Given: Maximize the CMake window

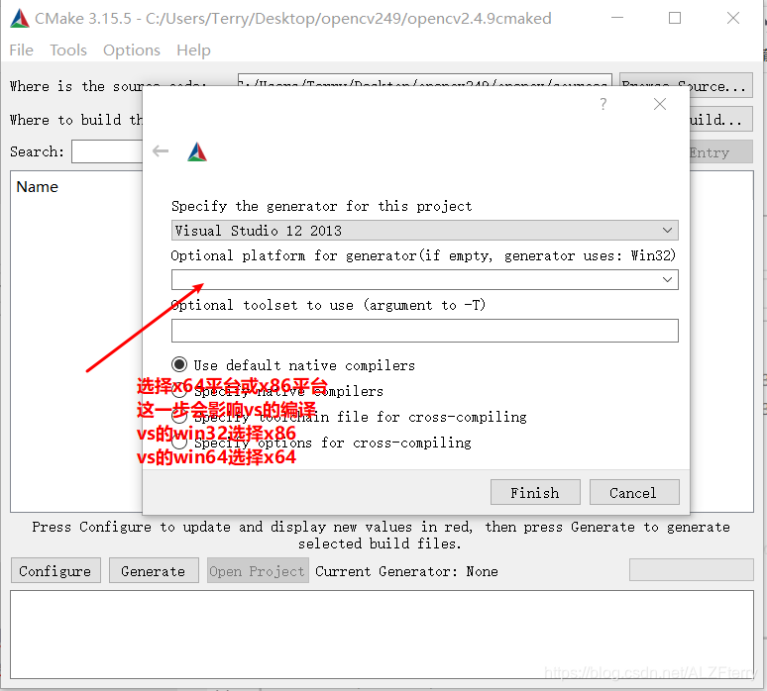Looking at the screenshot, I should coord(675,18).
